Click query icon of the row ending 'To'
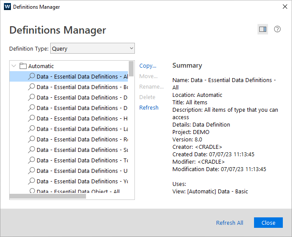Image resolution: width=292 pixels, height=237 pixels. coord(31,160)
